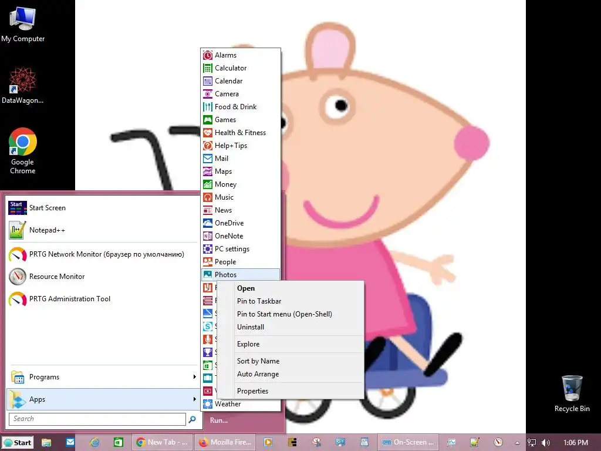The width and height of the screenshot is (601, 451).
Task: Open the Help+Tips app
Action: 240,146
